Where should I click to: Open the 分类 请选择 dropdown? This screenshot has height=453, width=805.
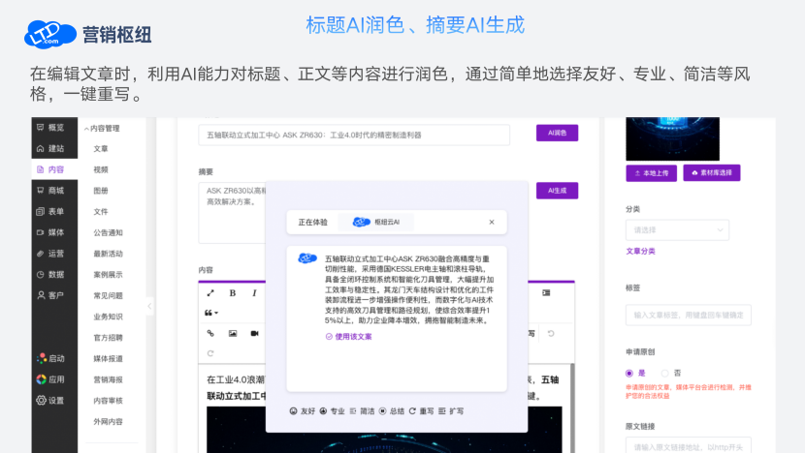click(677, 230)
